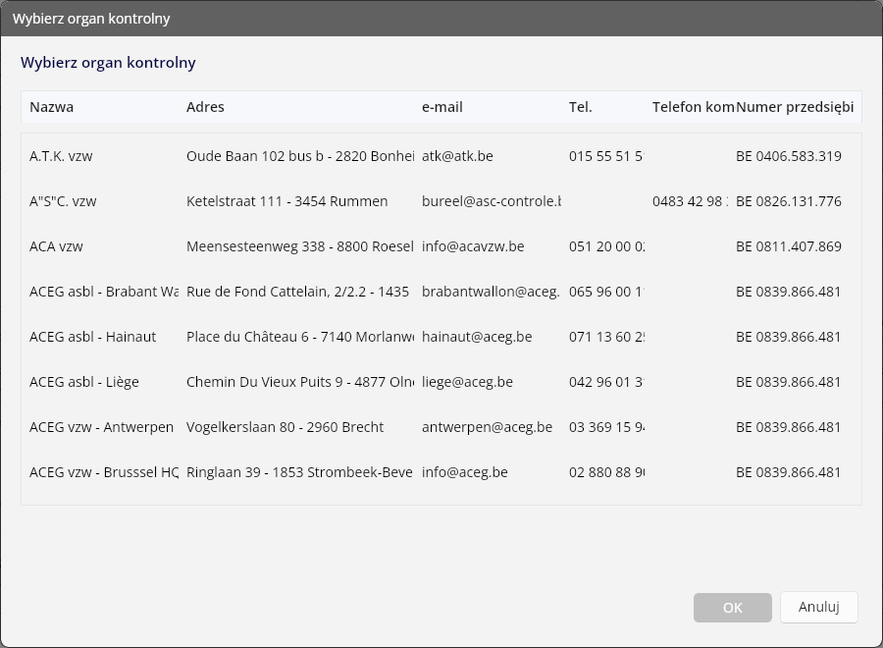The width and height of the screenshot is (883, 648).
Task: Click the antwerpen@aceg.be email cell
Action: (x=487, y=426)
